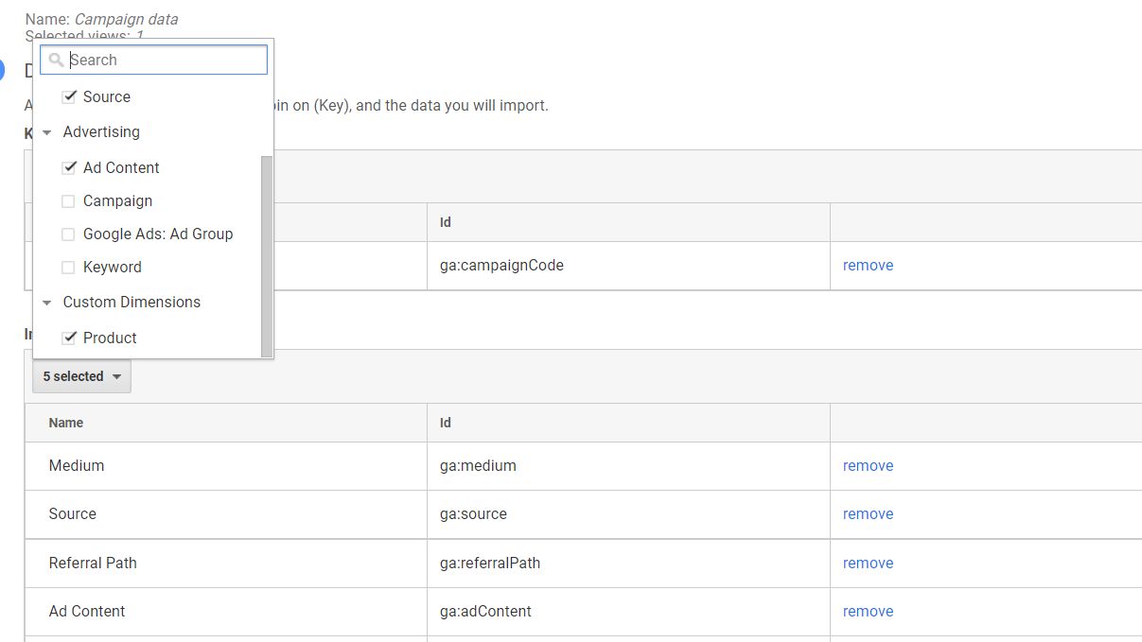Remove the Referral Path dimension

pyautogui.click(x=868, y=563)
